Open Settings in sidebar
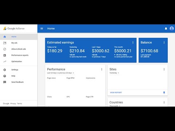The image size is (175, 131). (x=19, y=70)
